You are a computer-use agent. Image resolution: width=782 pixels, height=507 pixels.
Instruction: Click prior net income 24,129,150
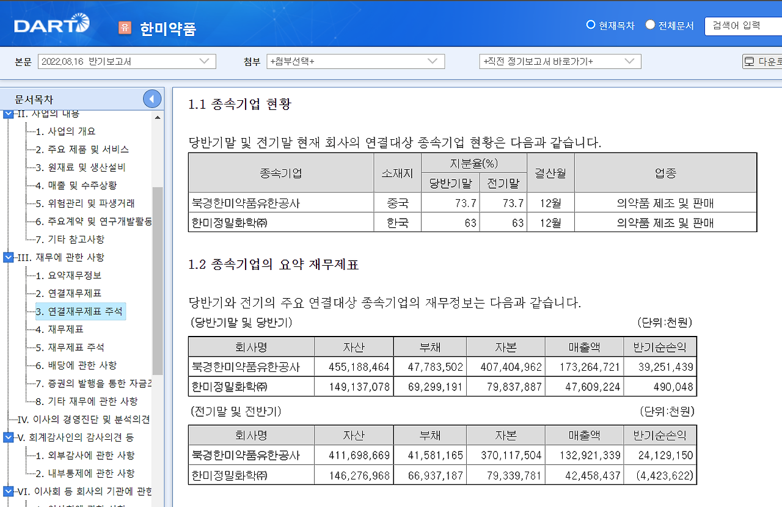[665, 455]
